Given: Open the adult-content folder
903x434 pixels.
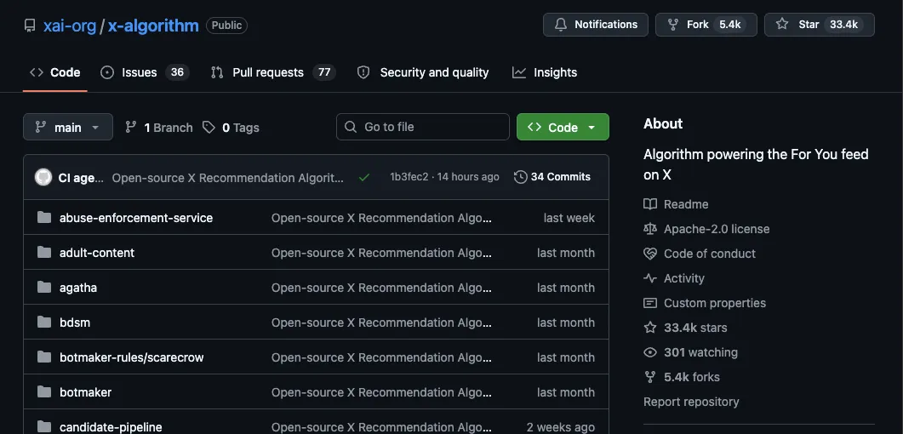Looking at the screenshot, I should click(x=97, y=254).
